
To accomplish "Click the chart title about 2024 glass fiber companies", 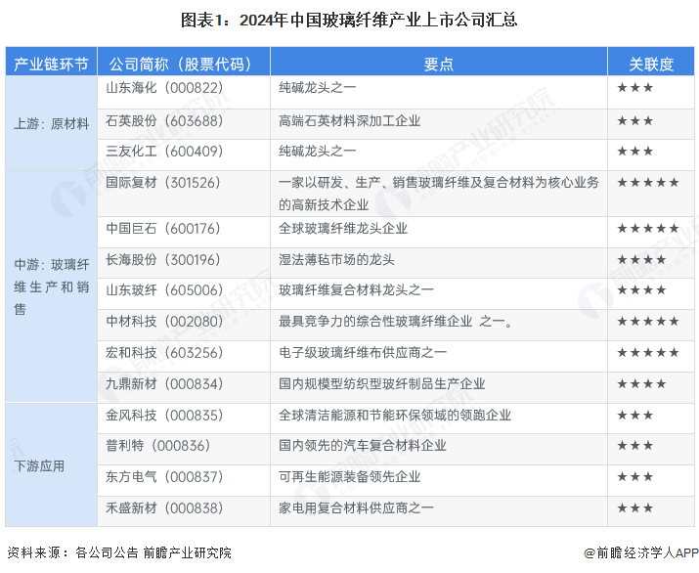I will tap(349, 20).
